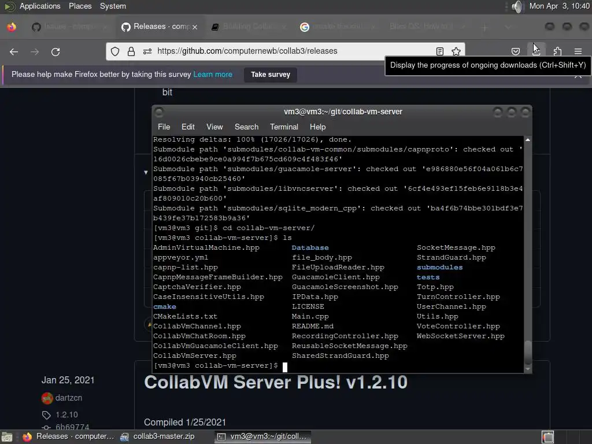Open site permissions icon in address bar
The width and height of the screenshot is (592, 444).
[x=147, y=51]
